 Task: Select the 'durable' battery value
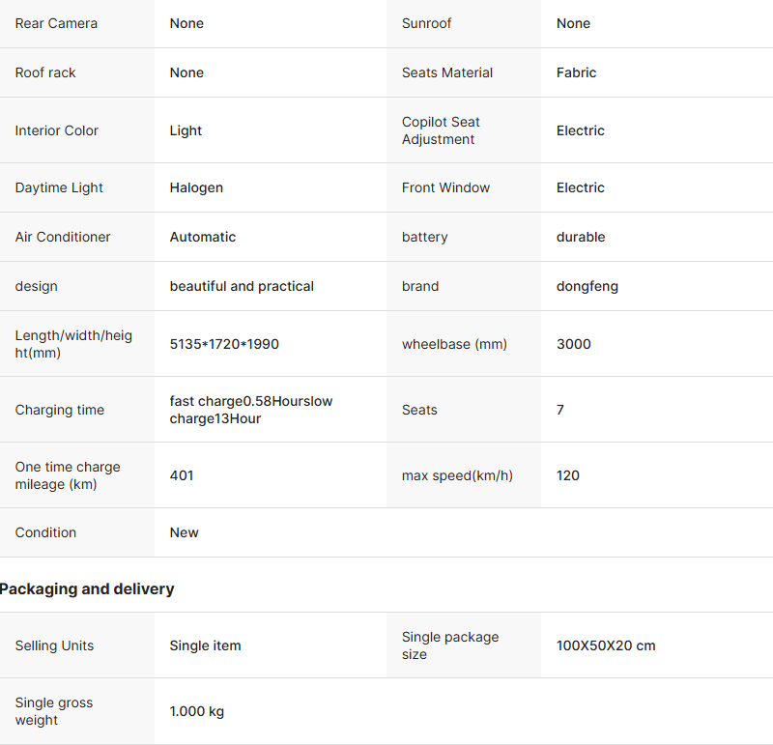[x=581, y=237]
